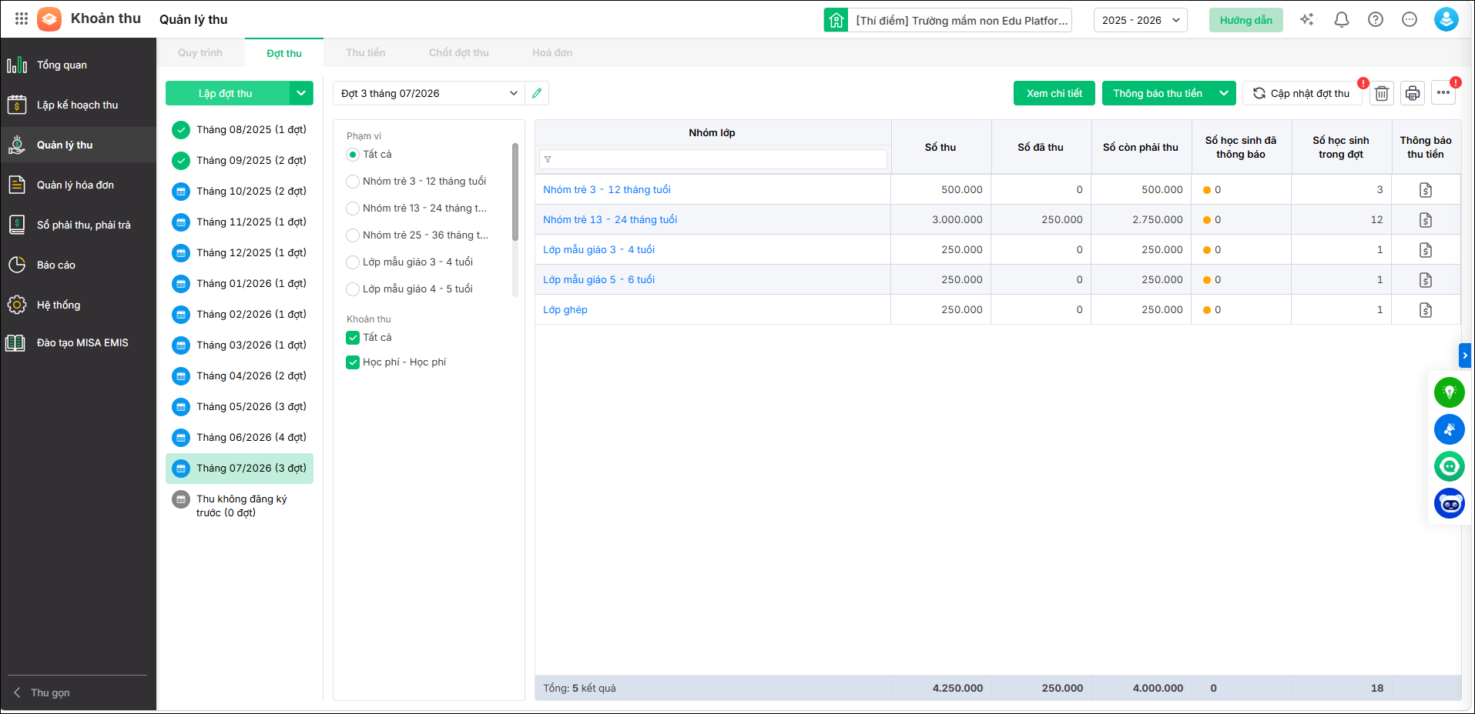The height and width of the screenshot is (714, 1475).
Task: Click the pencil edit icon beside Đợt 3
Action: (537, 93)
